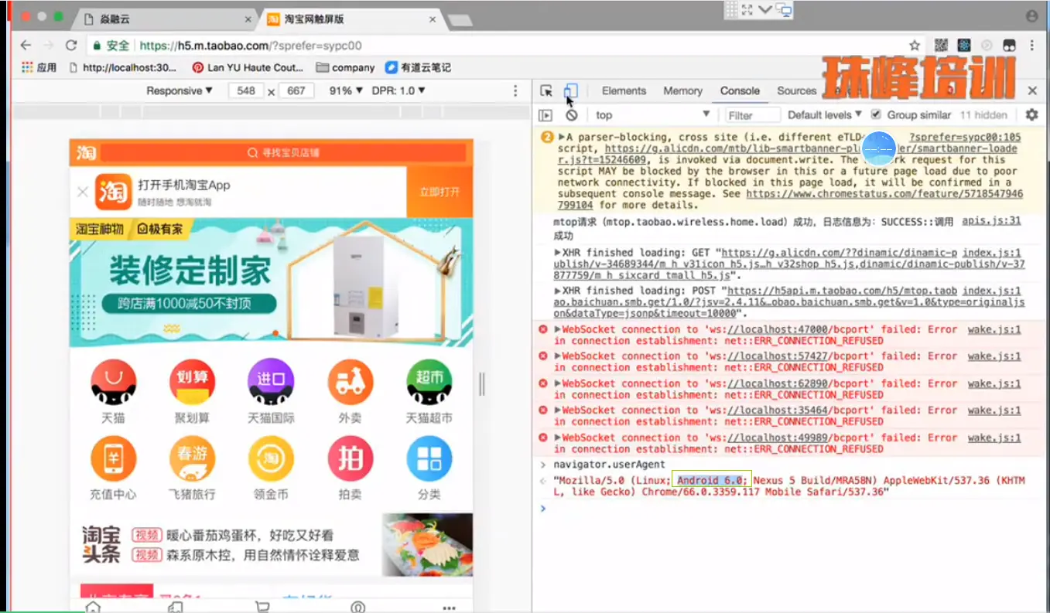Viewport: 1050px width, 613px height.
Task: Switch to the Elements tab
Action: click(x=624, y=91)
